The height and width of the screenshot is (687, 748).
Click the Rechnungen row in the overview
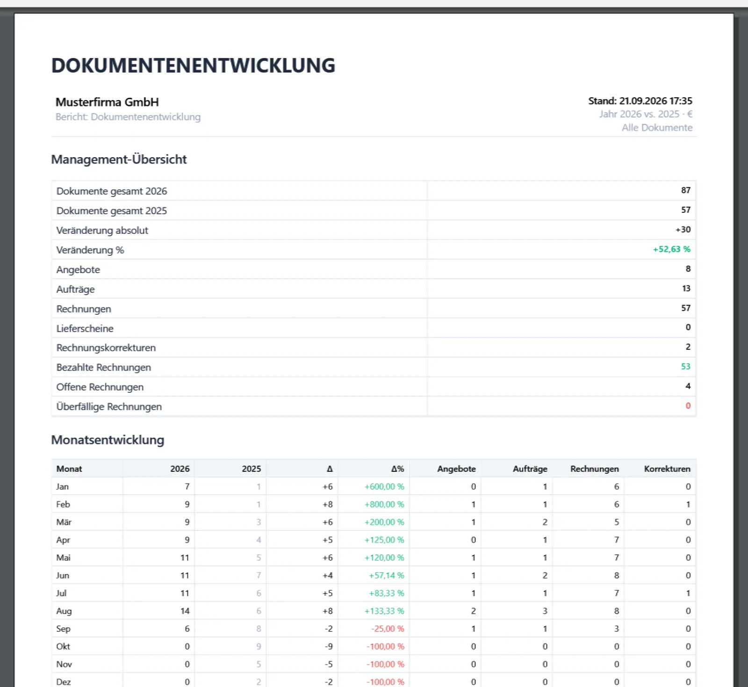coord(374,309)
